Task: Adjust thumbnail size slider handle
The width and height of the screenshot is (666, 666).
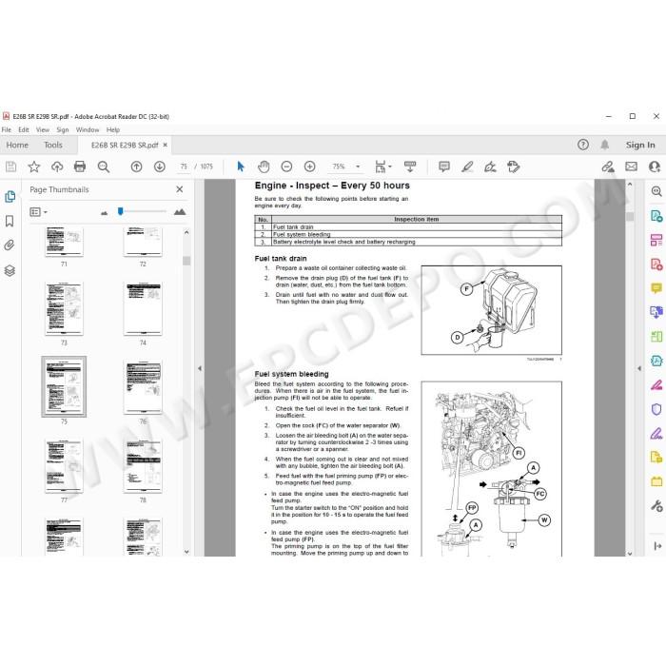Action: 121,211
